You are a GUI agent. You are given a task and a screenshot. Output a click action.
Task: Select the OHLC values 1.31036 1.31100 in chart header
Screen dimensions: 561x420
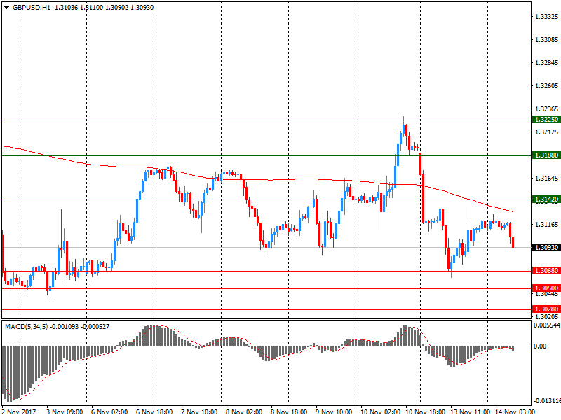pyautogui.click(x=79, y=8)
